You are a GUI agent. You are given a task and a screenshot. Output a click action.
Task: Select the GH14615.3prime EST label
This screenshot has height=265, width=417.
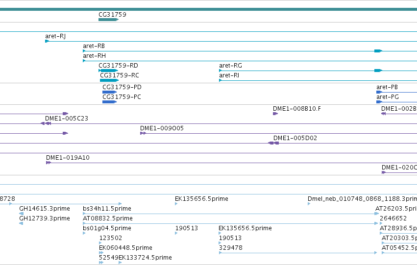click(x=45, y=209)
